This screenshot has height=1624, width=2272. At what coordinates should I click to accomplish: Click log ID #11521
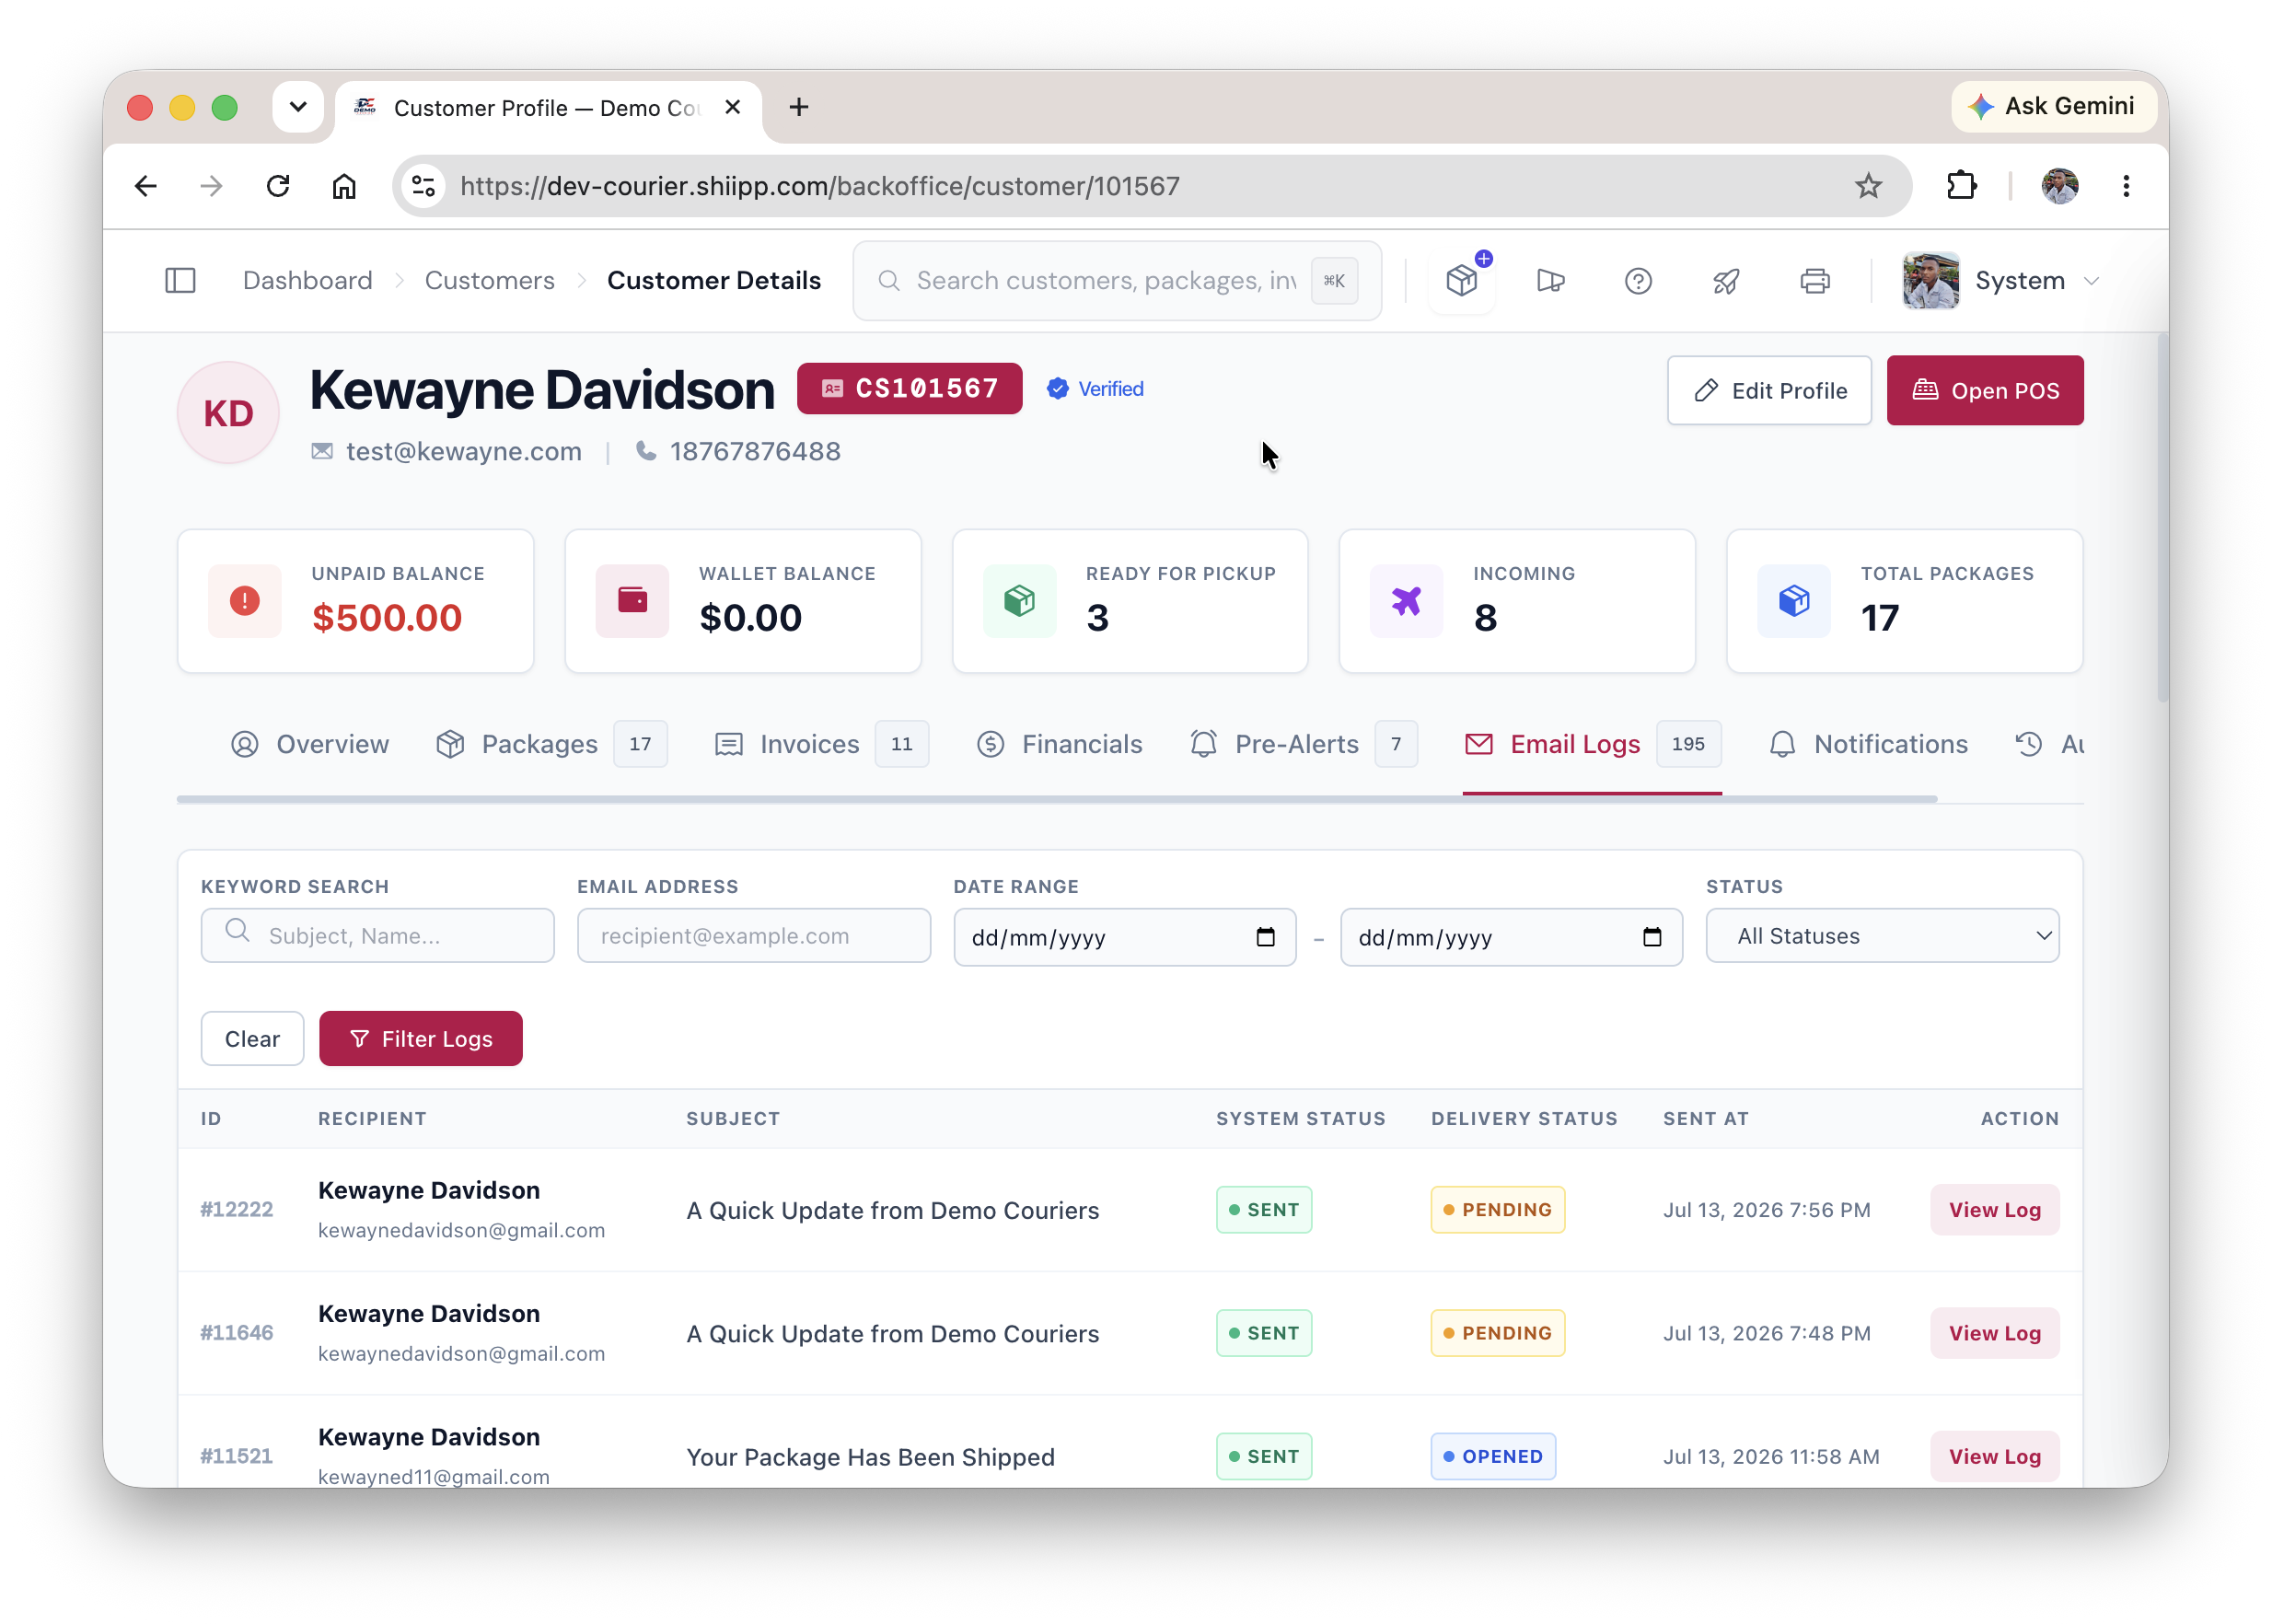click(237, 1457)
